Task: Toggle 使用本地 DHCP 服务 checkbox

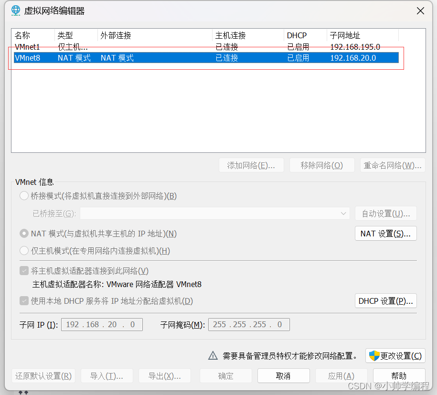Action: tap(24, 301)
